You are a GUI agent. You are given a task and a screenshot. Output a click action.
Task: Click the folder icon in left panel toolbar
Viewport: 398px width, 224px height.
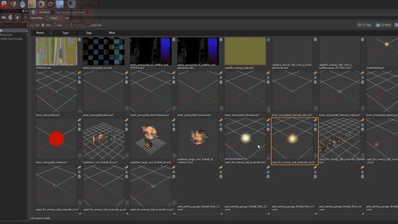4,17
